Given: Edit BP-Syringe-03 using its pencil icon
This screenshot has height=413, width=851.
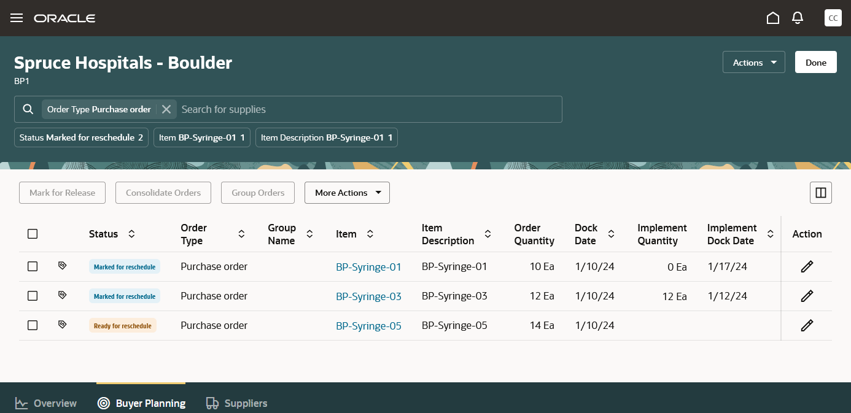Looking at the screenshot, I should click(x=806, y=296).
